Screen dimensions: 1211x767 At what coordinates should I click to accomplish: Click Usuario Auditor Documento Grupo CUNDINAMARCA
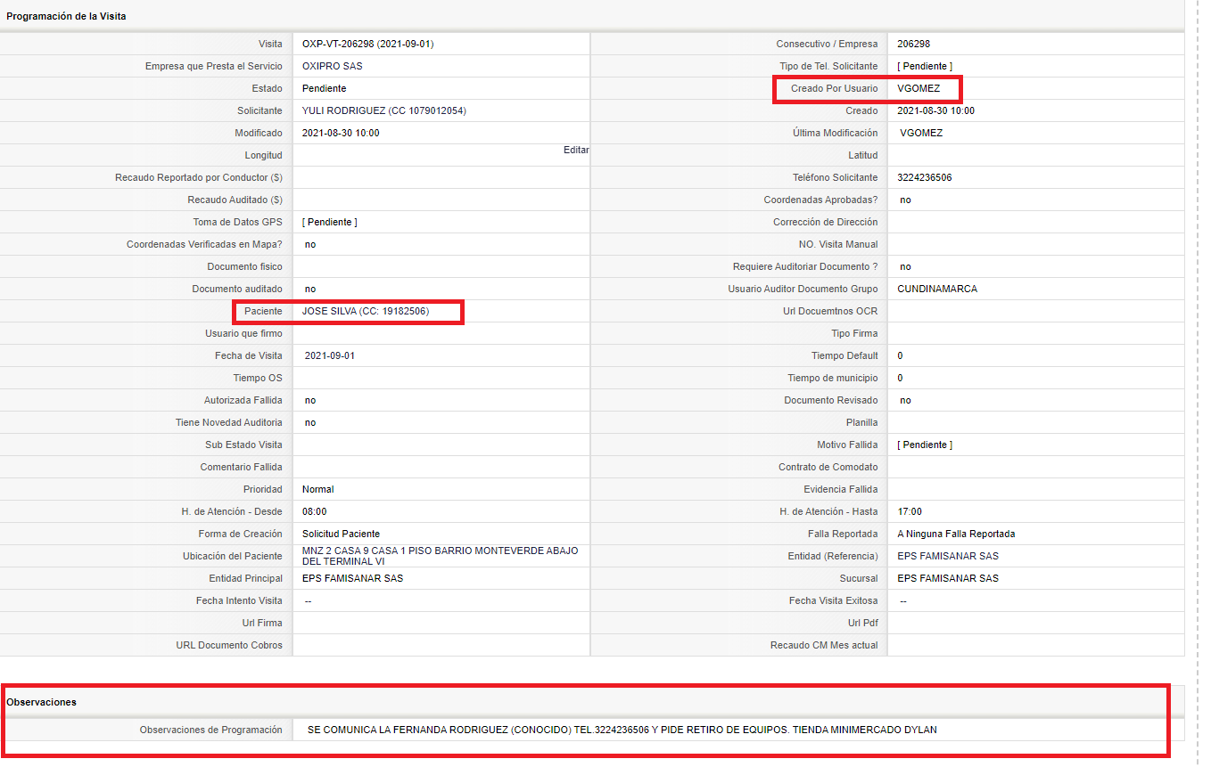[x=937, y=289]
